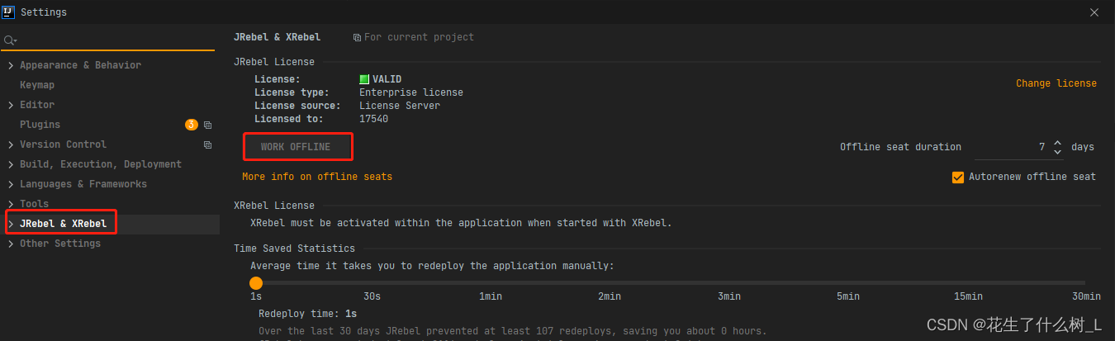1115x341 pixels.
Task: Expand the Appearance & Behavior section
Action: (x=11, y=65)
